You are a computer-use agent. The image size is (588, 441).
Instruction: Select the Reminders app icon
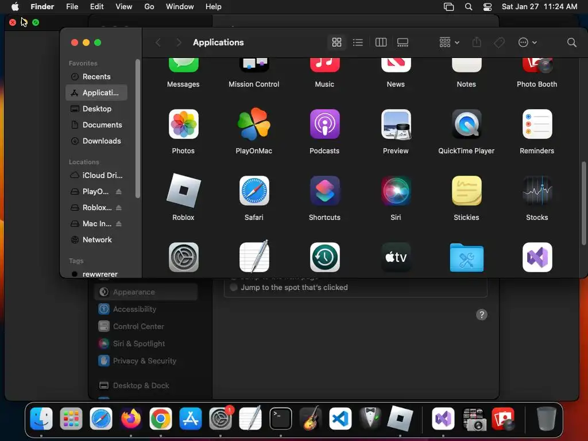coord(537,124)
